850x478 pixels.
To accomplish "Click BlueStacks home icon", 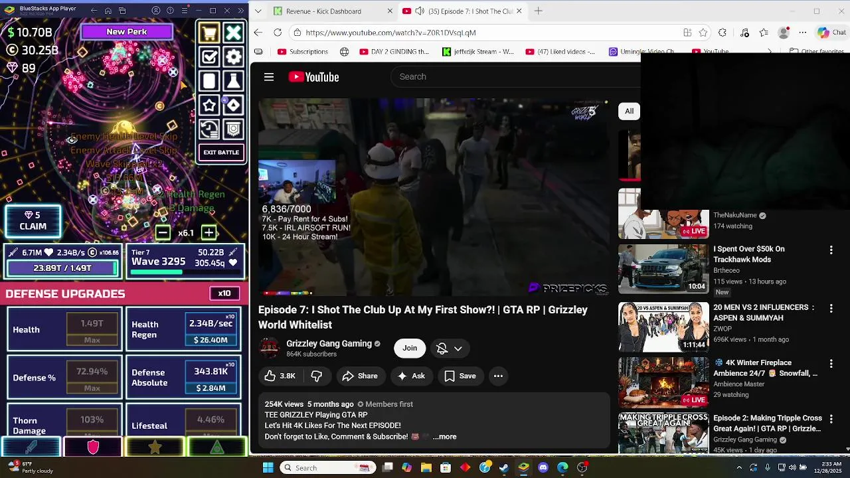I will click(108, 11).
